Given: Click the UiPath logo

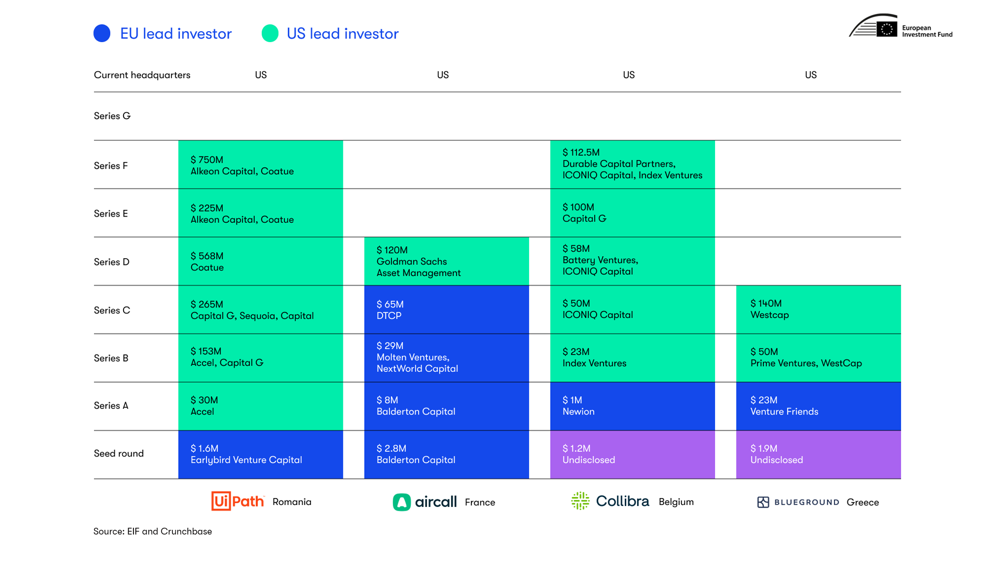Looking at the screenshot, I should pyautogui.click(x=237, y=501).
